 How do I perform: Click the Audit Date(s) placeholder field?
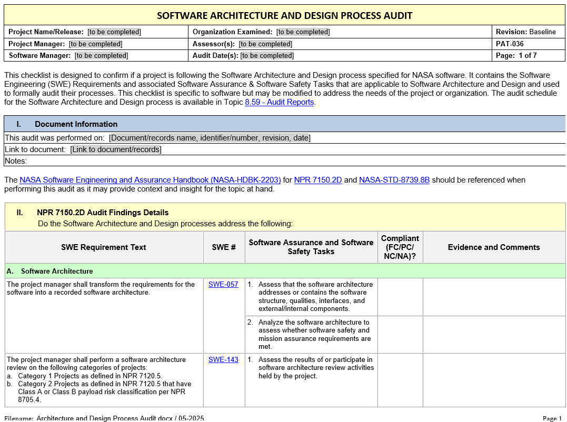(x=267, y=56)
